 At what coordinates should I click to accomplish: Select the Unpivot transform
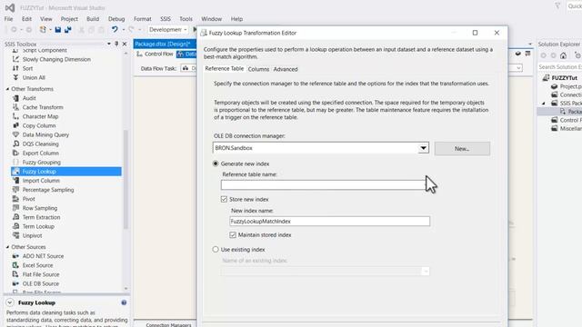(33, 236)
